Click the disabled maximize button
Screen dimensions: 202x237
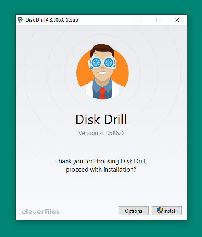coord(158,20)
